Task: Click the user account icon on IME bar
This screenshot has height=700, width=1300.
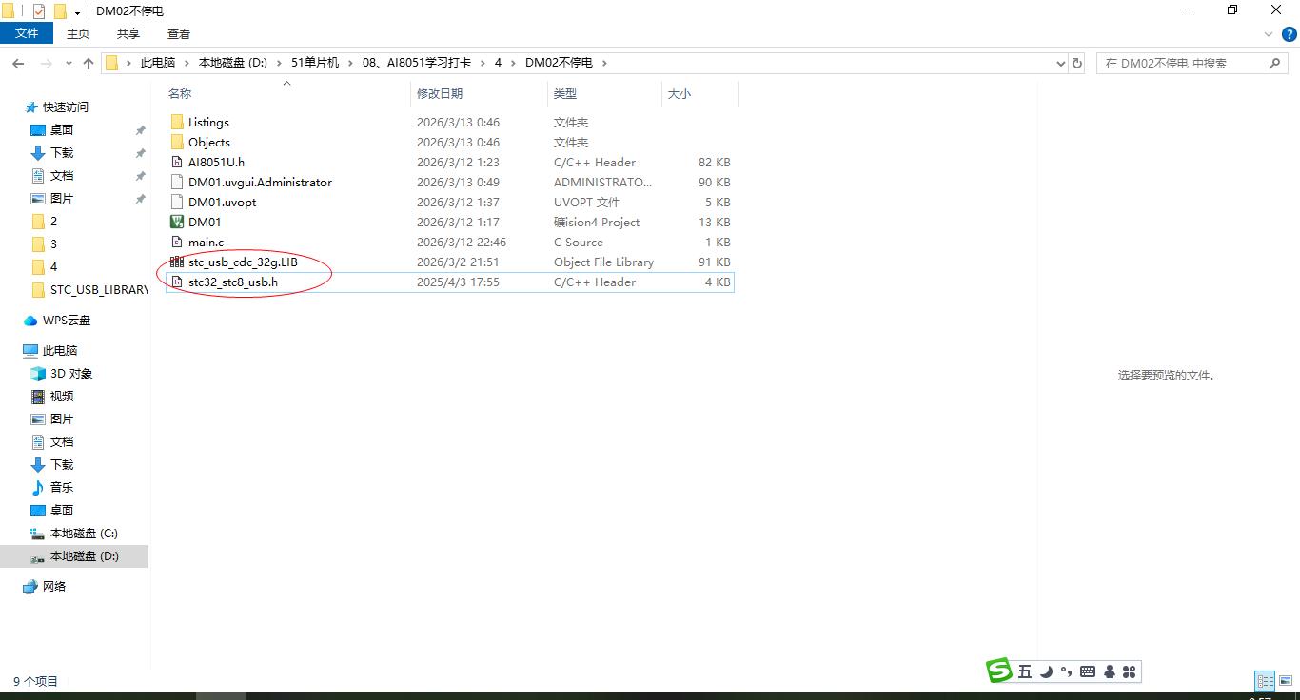Action: (1110, 671)
